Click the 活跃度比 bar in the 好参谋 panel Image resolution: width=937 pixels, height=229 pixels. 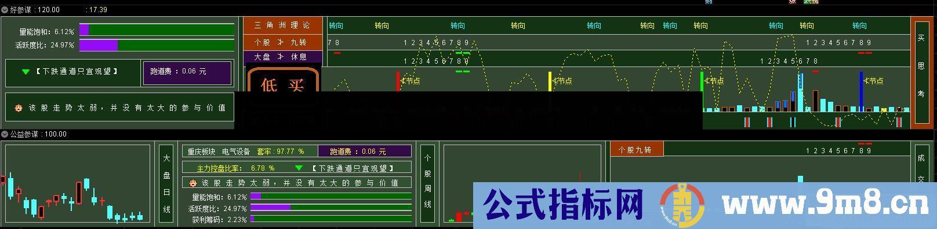157,45
